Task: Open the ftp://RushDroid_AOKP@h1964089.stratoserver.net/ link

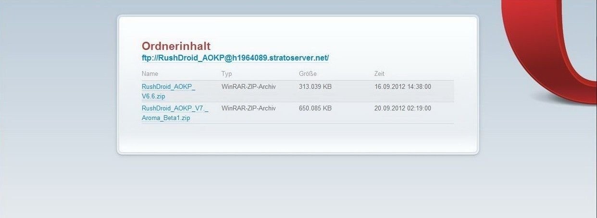Action: (235, 58)
